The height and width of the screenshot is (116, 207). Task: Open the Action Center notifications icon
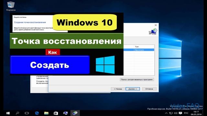coord(180,113)
